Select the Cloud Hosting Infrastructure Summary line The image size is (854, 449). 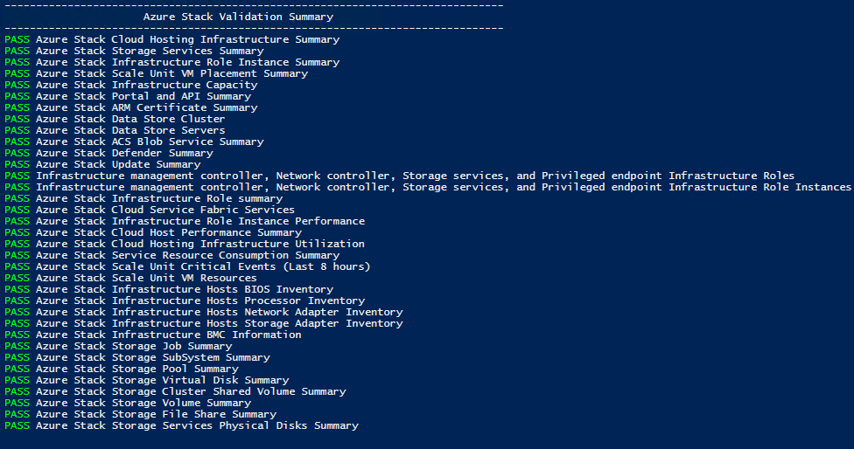tap(172, 39)
